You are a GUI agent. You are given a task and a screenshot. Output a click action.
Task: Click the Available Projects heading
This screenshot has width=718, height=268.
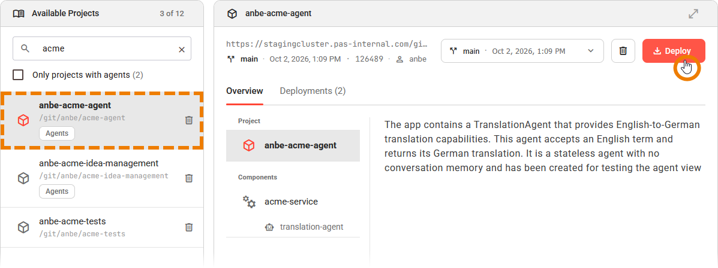[x=65, y=14]
